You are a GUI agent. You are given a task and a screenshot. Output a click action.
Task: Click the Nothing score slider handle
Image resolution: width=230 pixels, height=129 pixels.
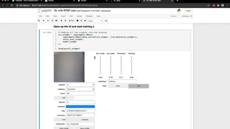[x=132, y=61]
